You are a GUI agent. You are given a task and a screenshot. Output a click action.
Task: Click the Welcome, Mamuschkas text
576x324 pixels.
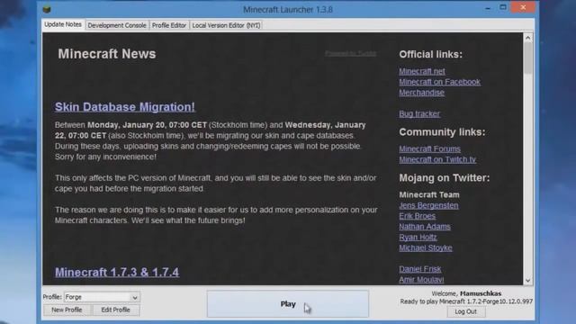(466, 293)
